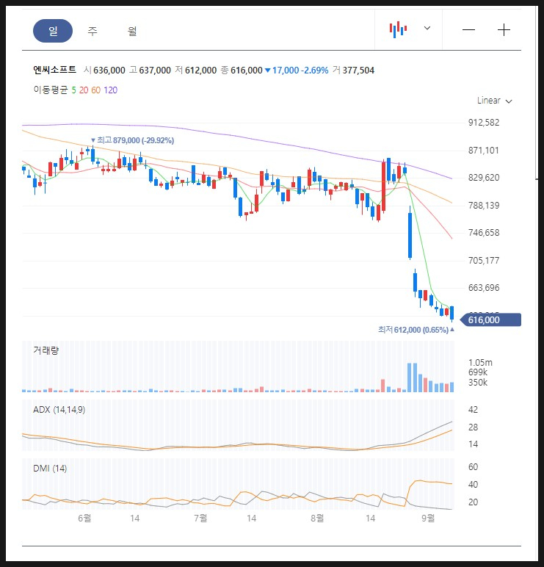This screenshot has width=544, height=567.
Task: Click the 350k volume axis label
Action: (478, 382)
